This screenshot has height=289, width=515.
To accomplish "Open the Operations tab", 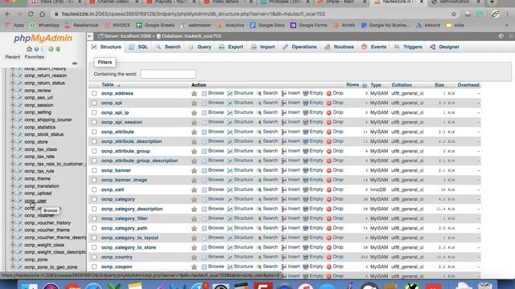I will click(x=299, y=47).
